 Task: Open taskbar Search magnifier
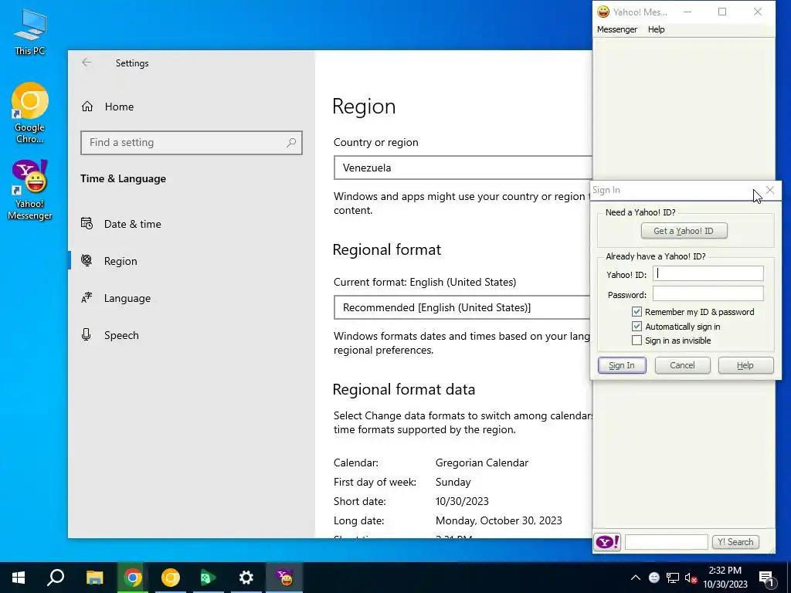(56, 578)
